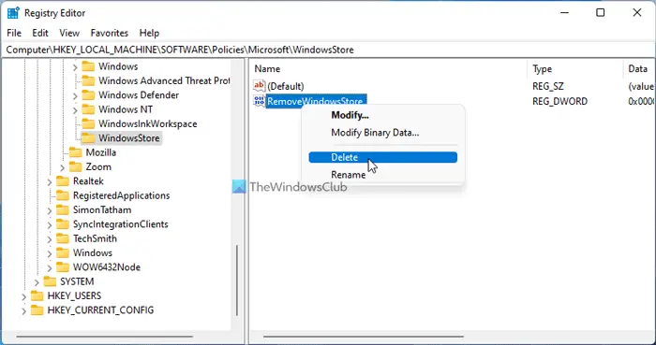Screen dimensions: 656x345
Task: Click the SimonTatham folder icon
Action: [x=63, y=209]
